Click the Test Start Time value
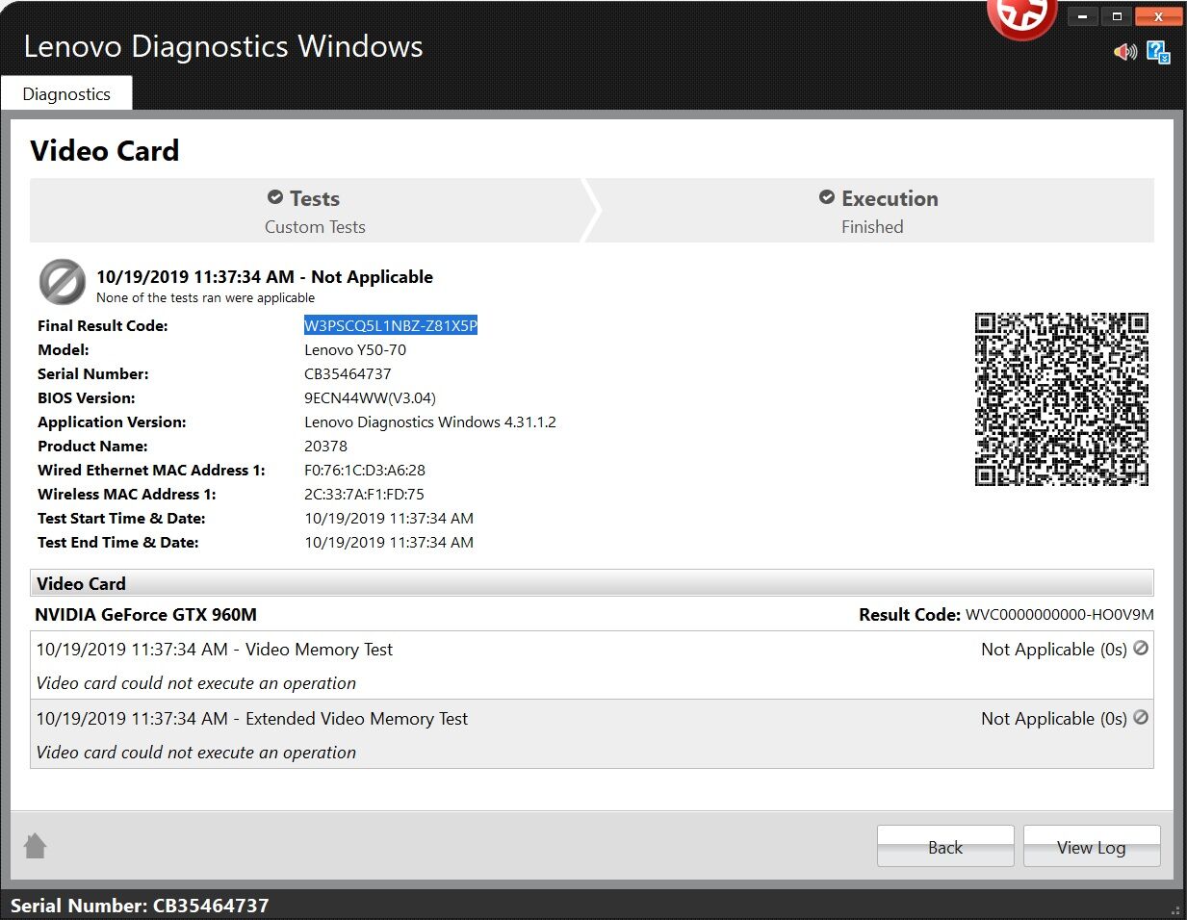Screen dimensions: 1187x920 coord(389,518)
